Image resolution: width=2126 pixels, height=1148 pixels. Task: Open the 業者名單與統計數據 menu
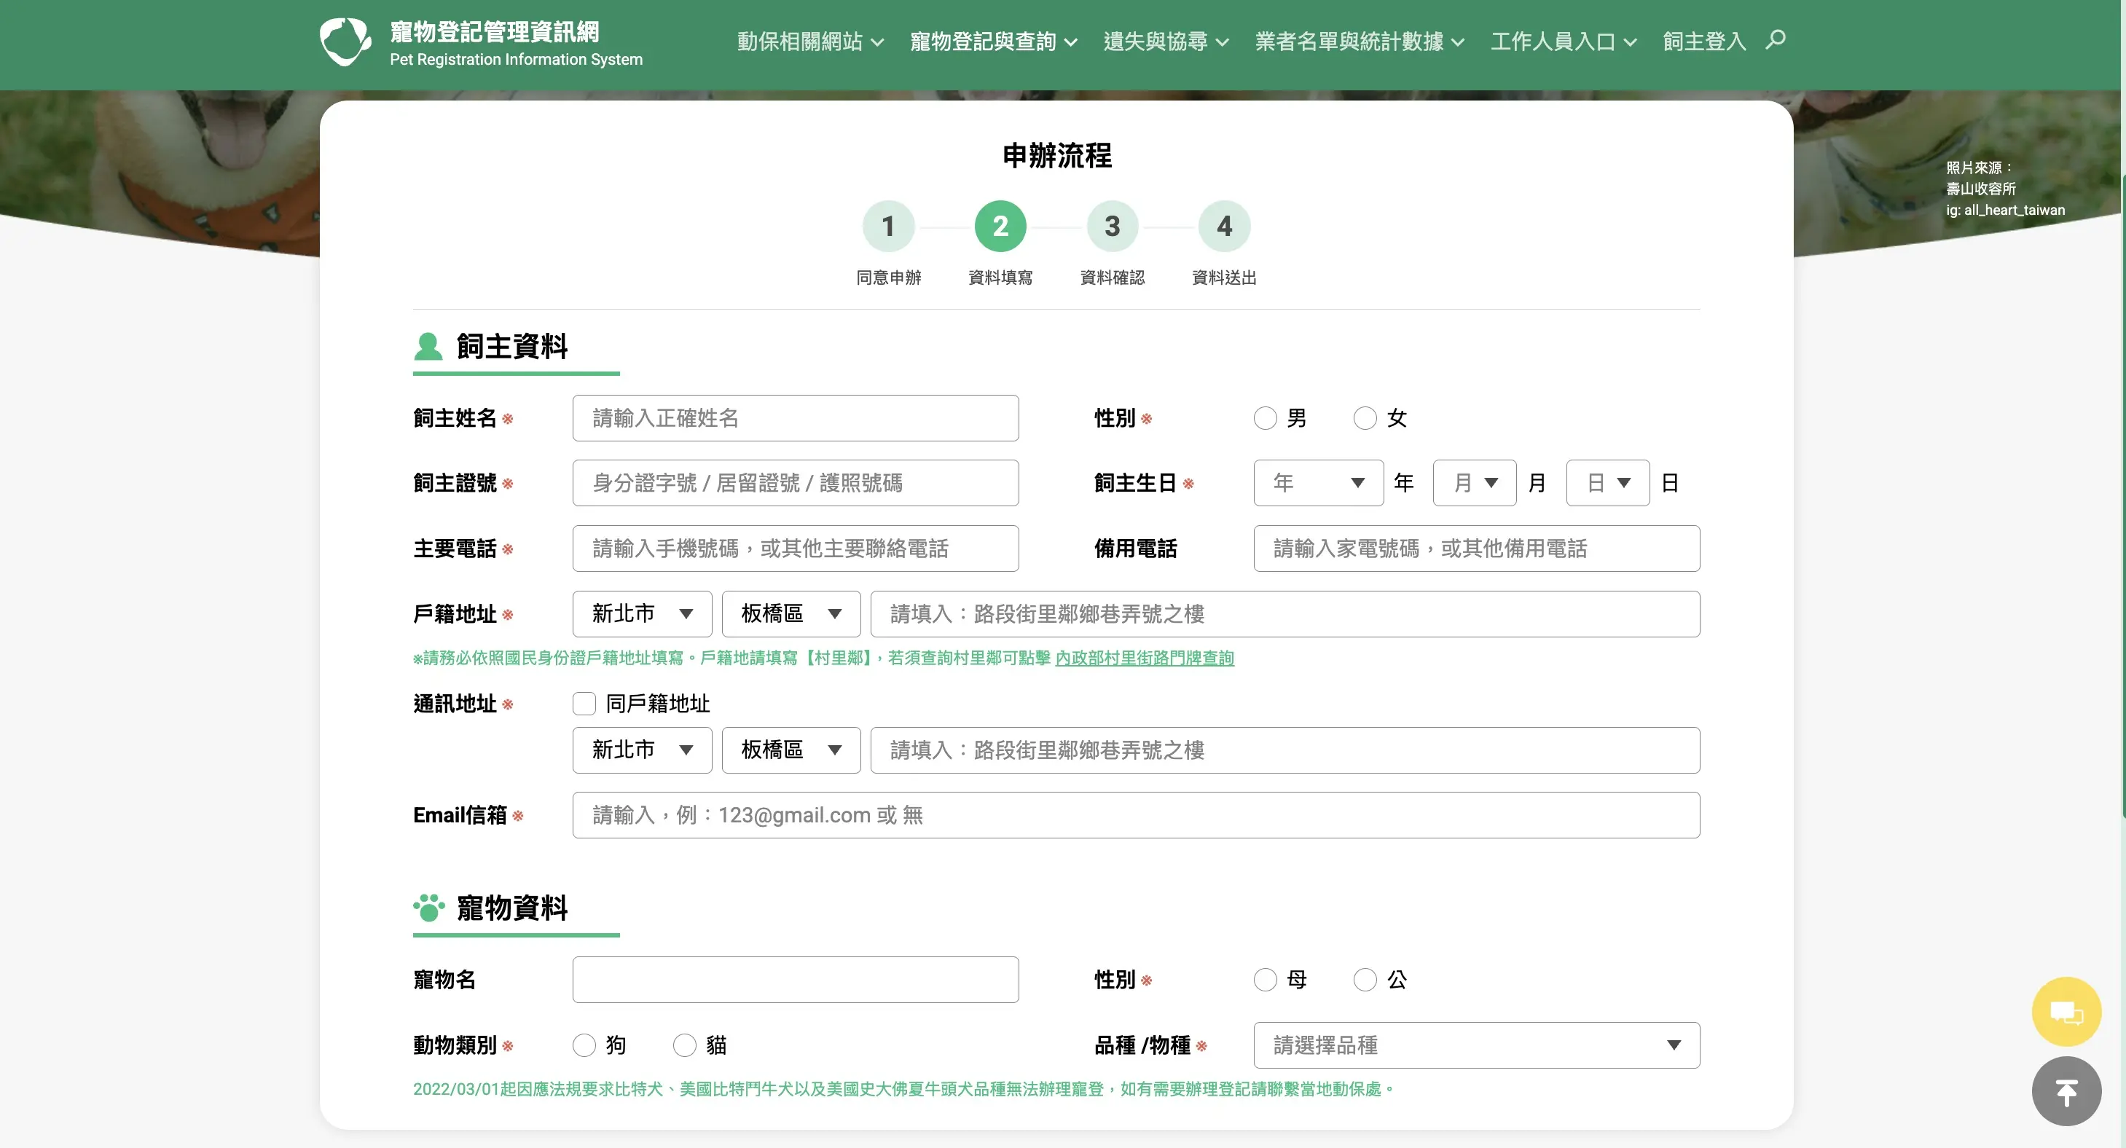pyautogui.click(x=1357, y=41)
